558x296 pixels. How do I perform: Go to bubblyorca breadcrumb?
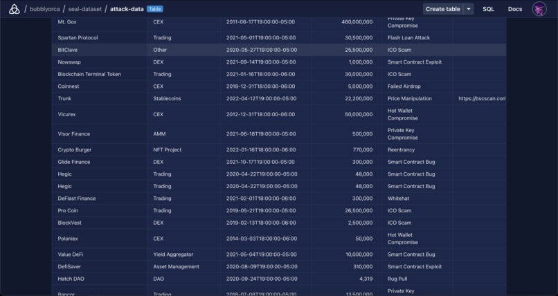coord(44,9)
